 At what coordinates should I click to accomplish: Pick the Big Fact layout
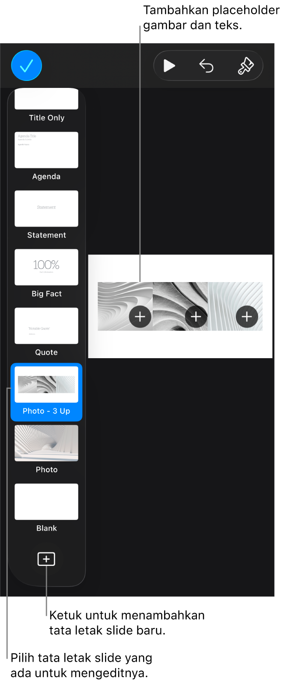coord(46,267)
